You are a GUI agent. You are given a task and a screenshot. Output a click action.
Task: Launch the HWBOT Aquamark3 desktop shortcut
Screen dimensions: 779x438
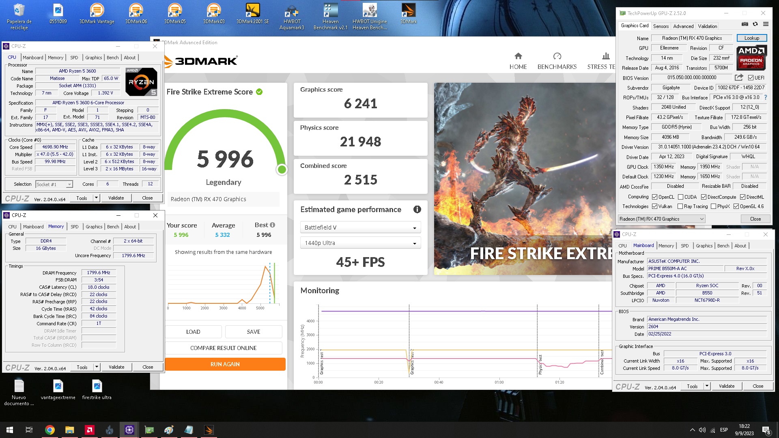[x=292, y=16]
